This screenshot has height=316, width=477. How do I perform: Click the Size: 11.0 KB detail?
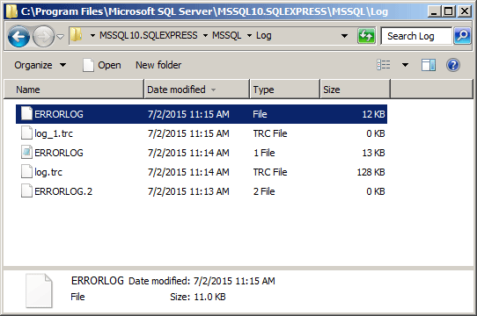[198, 297]
